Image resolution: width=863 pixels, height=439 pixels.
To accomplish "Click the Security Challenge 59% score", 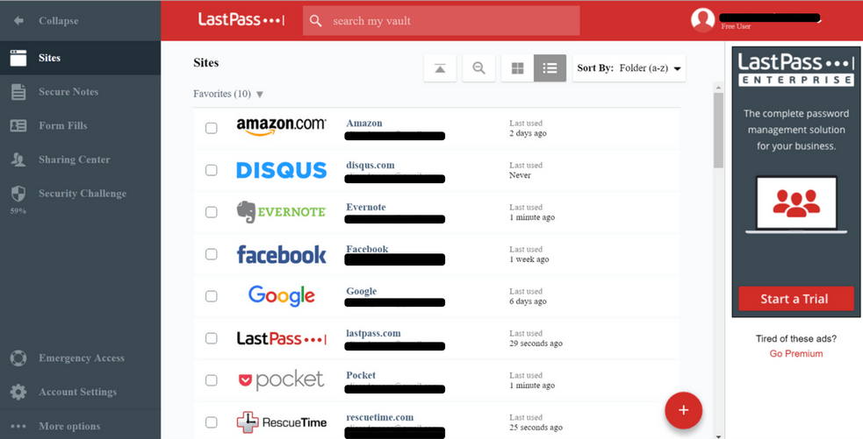I will pyautogui.click(x=18, y=211).
